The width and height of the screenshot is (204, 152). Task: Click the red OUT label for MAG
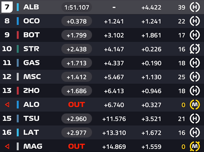pos(76,147)
